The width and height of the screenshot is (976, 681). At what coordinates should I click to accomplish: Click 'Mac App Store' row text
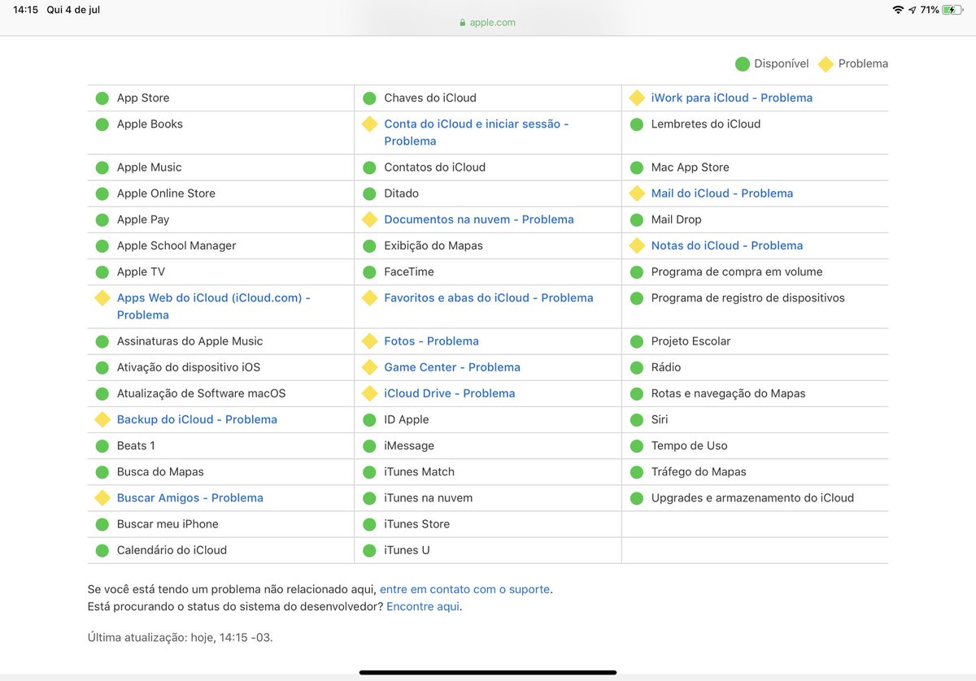(x=691, y=167)
